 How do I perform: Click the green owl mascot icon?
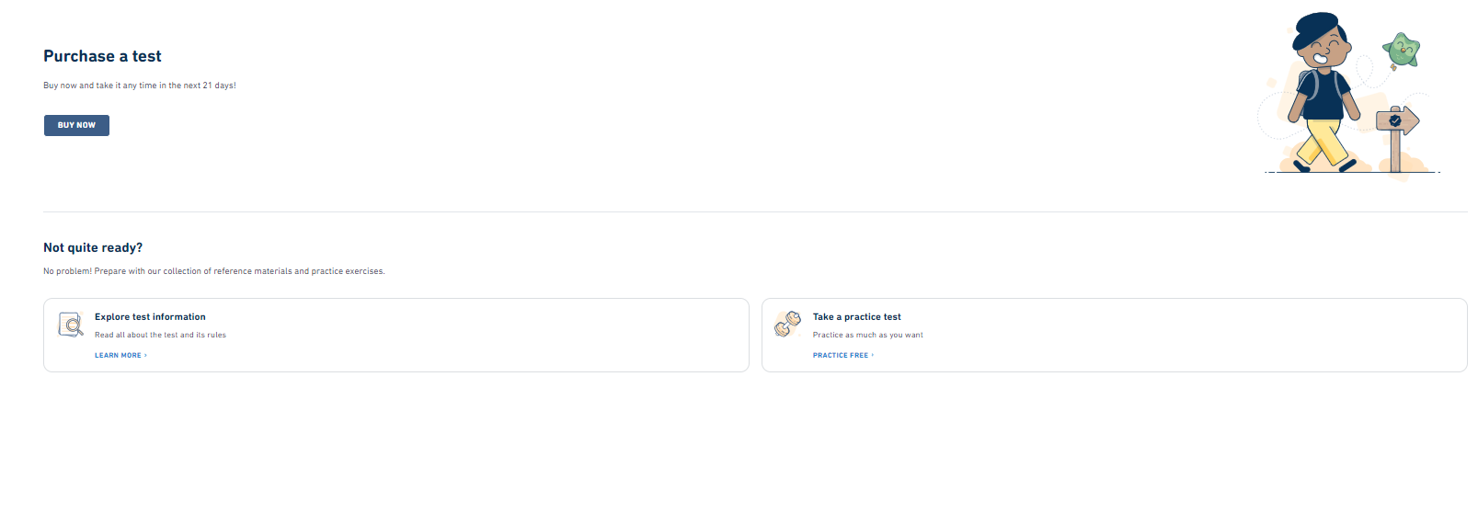tap(1402, 51)
